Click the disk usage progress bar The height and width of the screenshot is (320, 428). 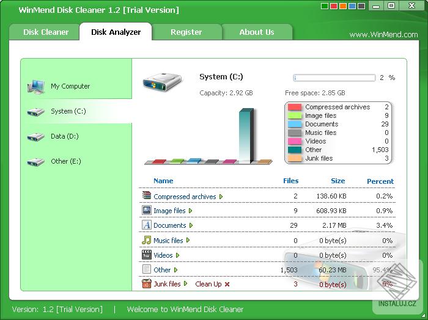[334, 78]
